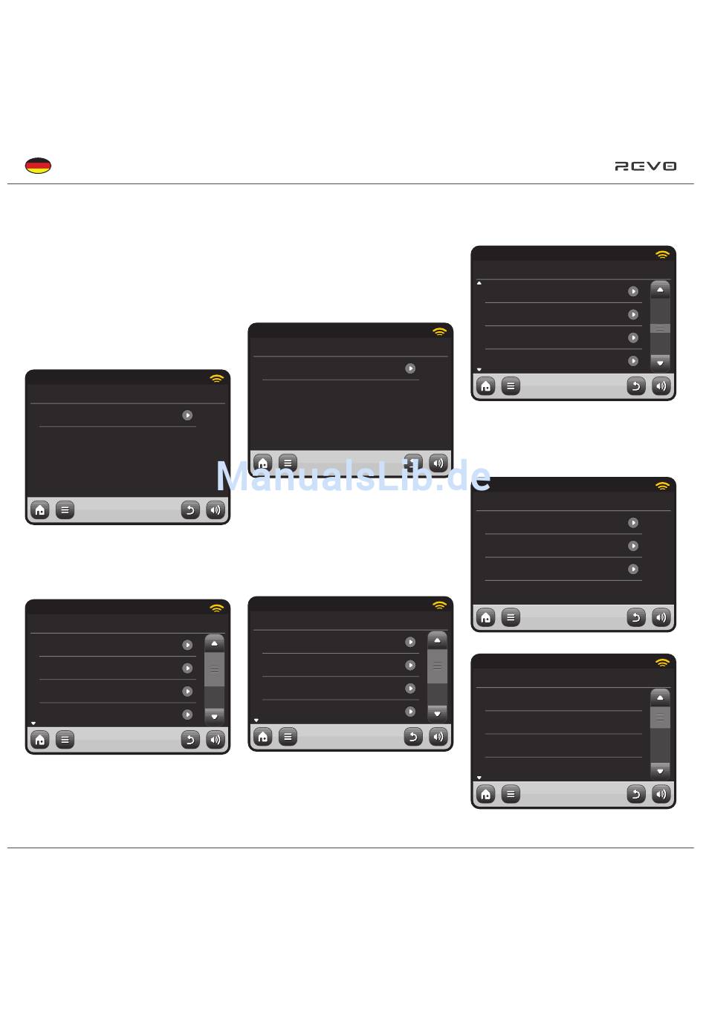
Task: Tap the Home icon on the three-row list screen
Action: point(485,617)
